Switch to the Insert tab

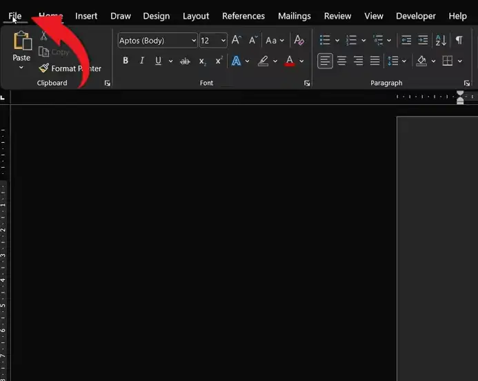click(86, 16)
